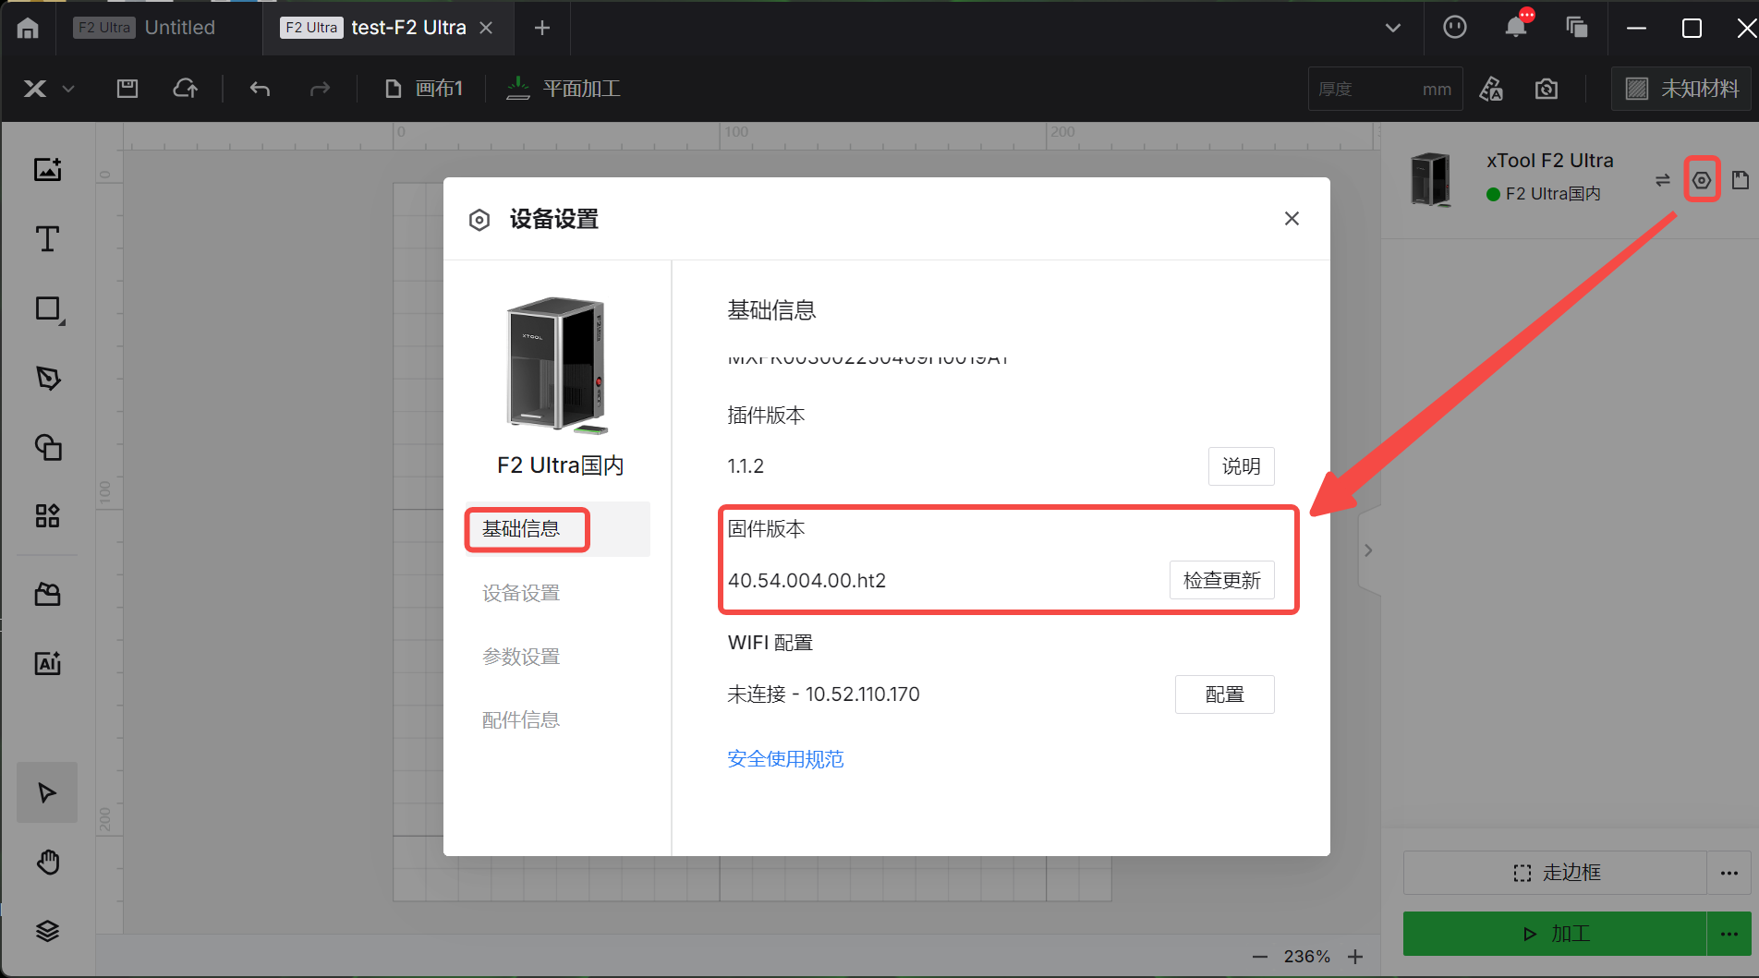Click the 236% zoom level

[1307, 957]
